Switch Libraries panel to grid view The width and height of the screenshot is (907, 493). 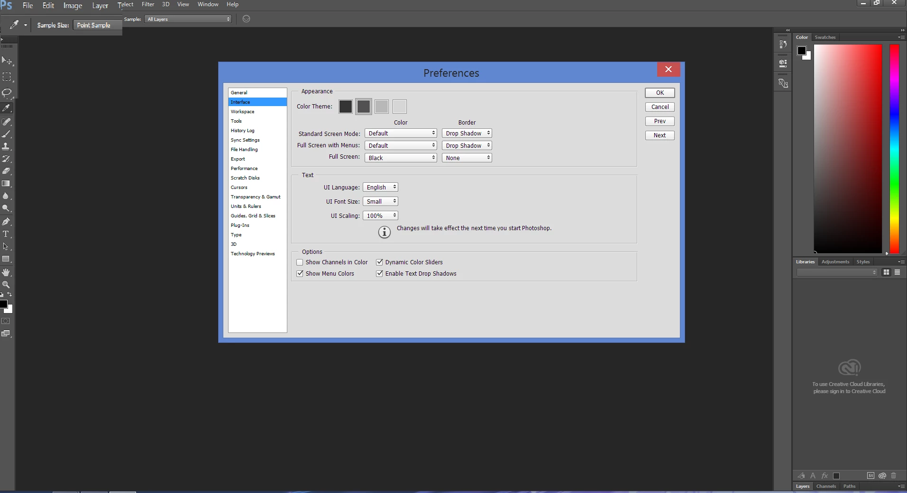click(886, 272)
